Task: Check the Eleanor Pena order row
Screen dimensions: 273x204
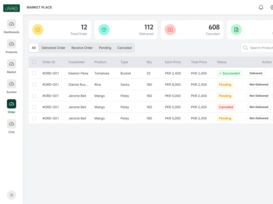Action: point(34,73)
